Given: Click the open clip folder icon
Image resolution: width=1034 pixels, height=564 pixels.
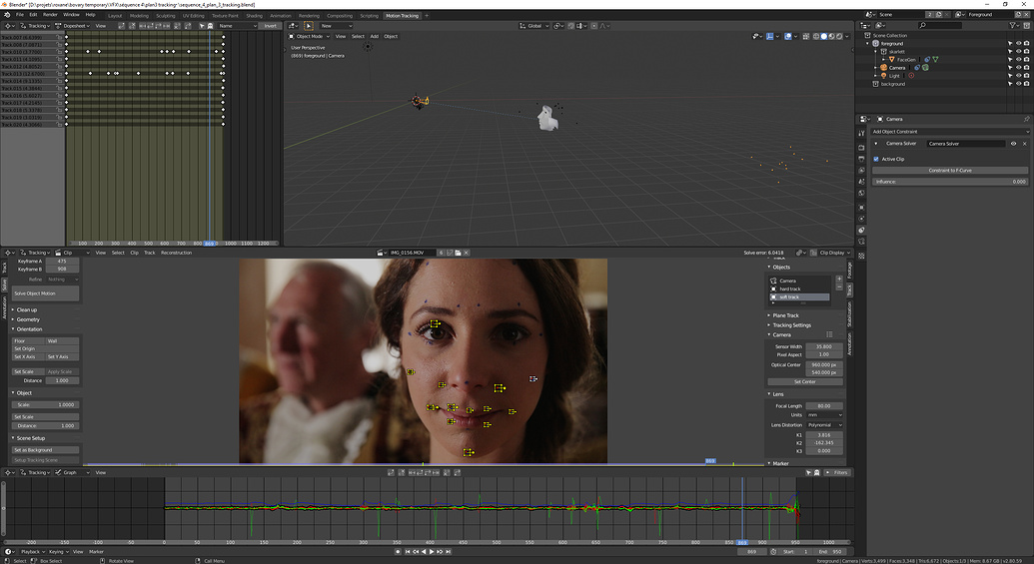Looking at the screenshot, I should coord(458,253).
